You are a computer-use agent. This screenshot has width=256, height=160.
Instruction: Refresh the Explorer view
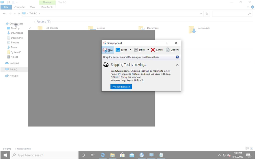[207, 14]
